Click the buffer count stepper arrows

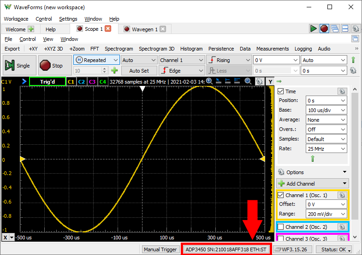click(x=105, y=70)
